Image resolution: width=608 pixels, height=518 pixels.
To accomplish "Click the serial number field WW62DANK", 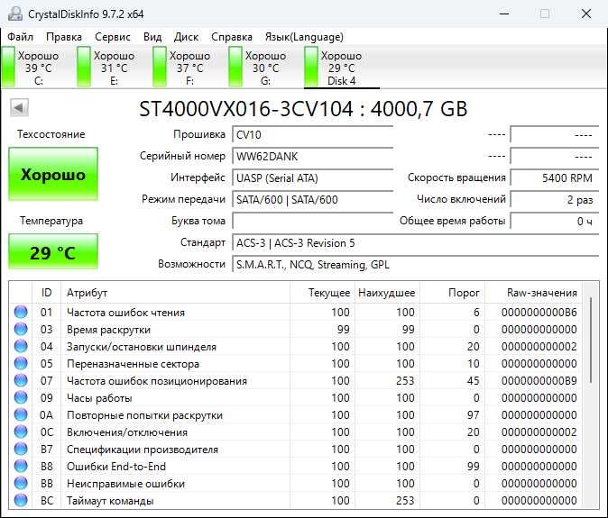I will 312,157.
